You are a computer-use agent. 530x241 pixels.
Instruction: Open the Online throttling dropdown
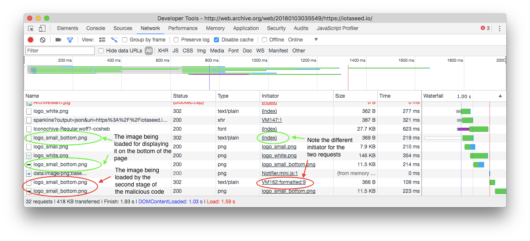pos(303,40)
